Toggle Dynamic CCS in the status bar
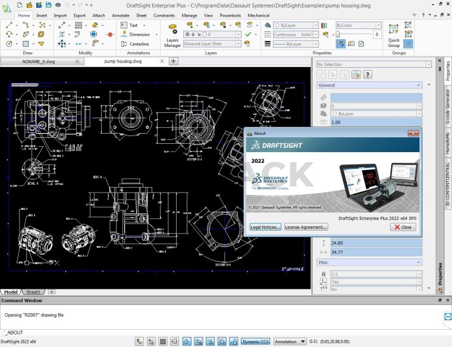 click(x=256, y=342)
